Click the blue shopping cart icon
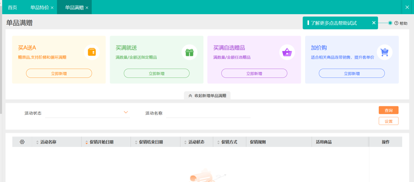This screenshot has width=414, height=182. click(384, 52)
